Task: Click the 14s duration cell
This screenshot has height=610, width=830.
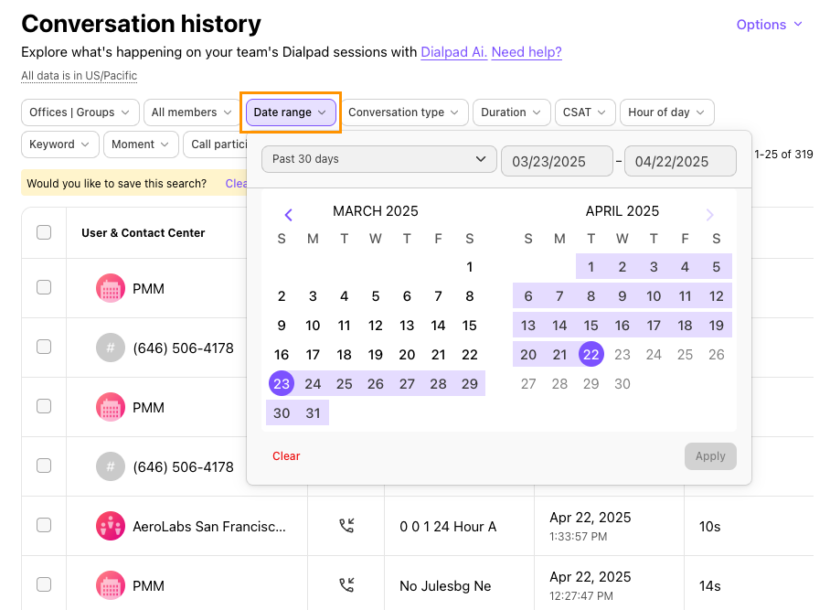Action: coord(710,585)
